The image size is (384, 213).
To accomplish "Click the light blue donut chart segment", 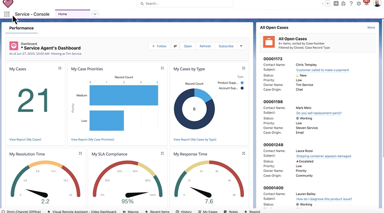I will [x=202, y=94].
